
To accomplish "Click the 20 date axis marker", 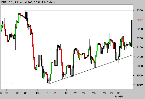I will pyautogui.click(x=76, y=93).
